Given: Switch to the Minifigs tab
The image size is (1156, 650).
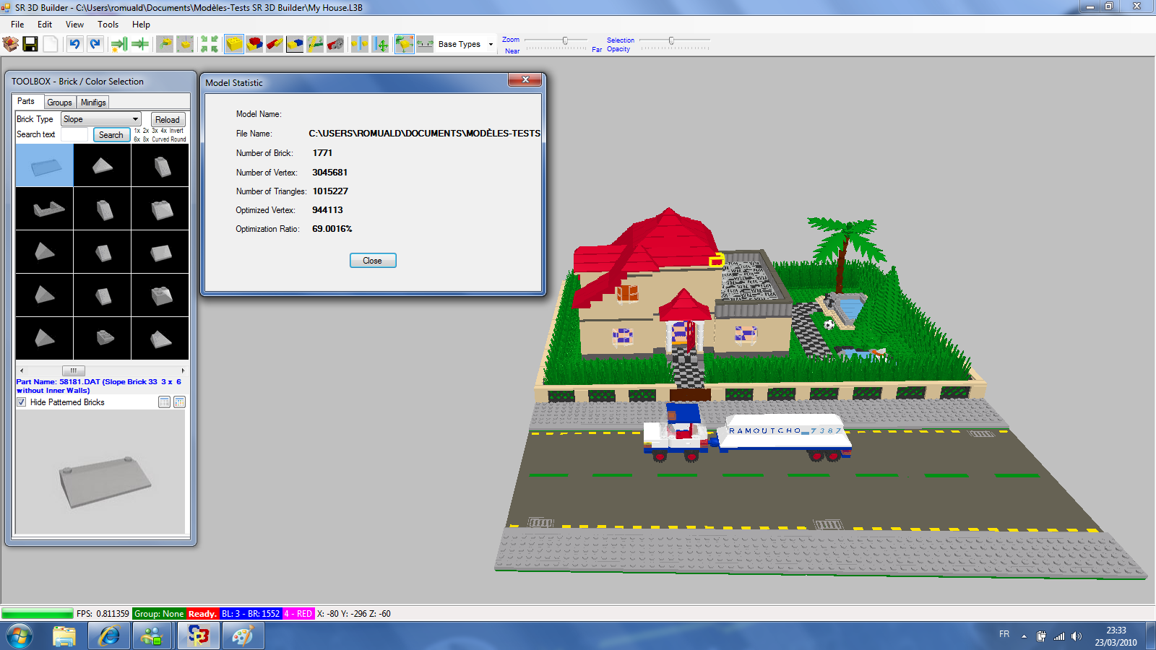Looking at the screenshot, I should point(92,102).
